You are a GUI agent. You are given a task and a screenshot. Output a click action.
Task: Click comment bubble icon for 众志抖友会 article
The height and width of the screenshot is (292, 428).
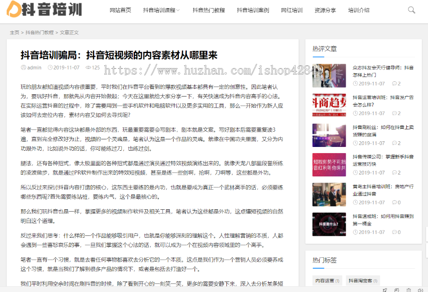(394, 84)
